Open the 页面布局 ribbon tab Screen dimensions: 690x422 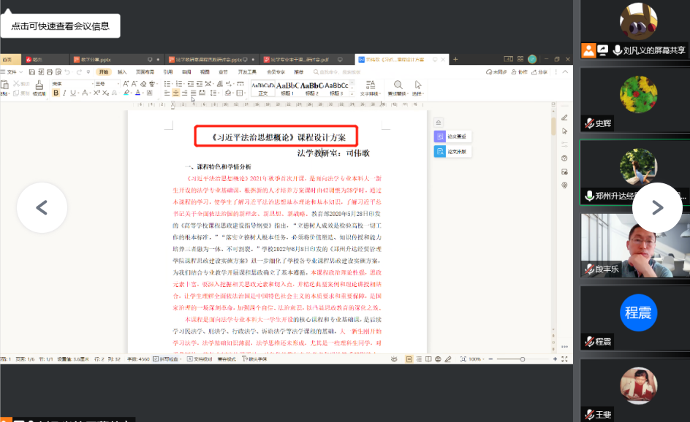(x=145, y=72)
